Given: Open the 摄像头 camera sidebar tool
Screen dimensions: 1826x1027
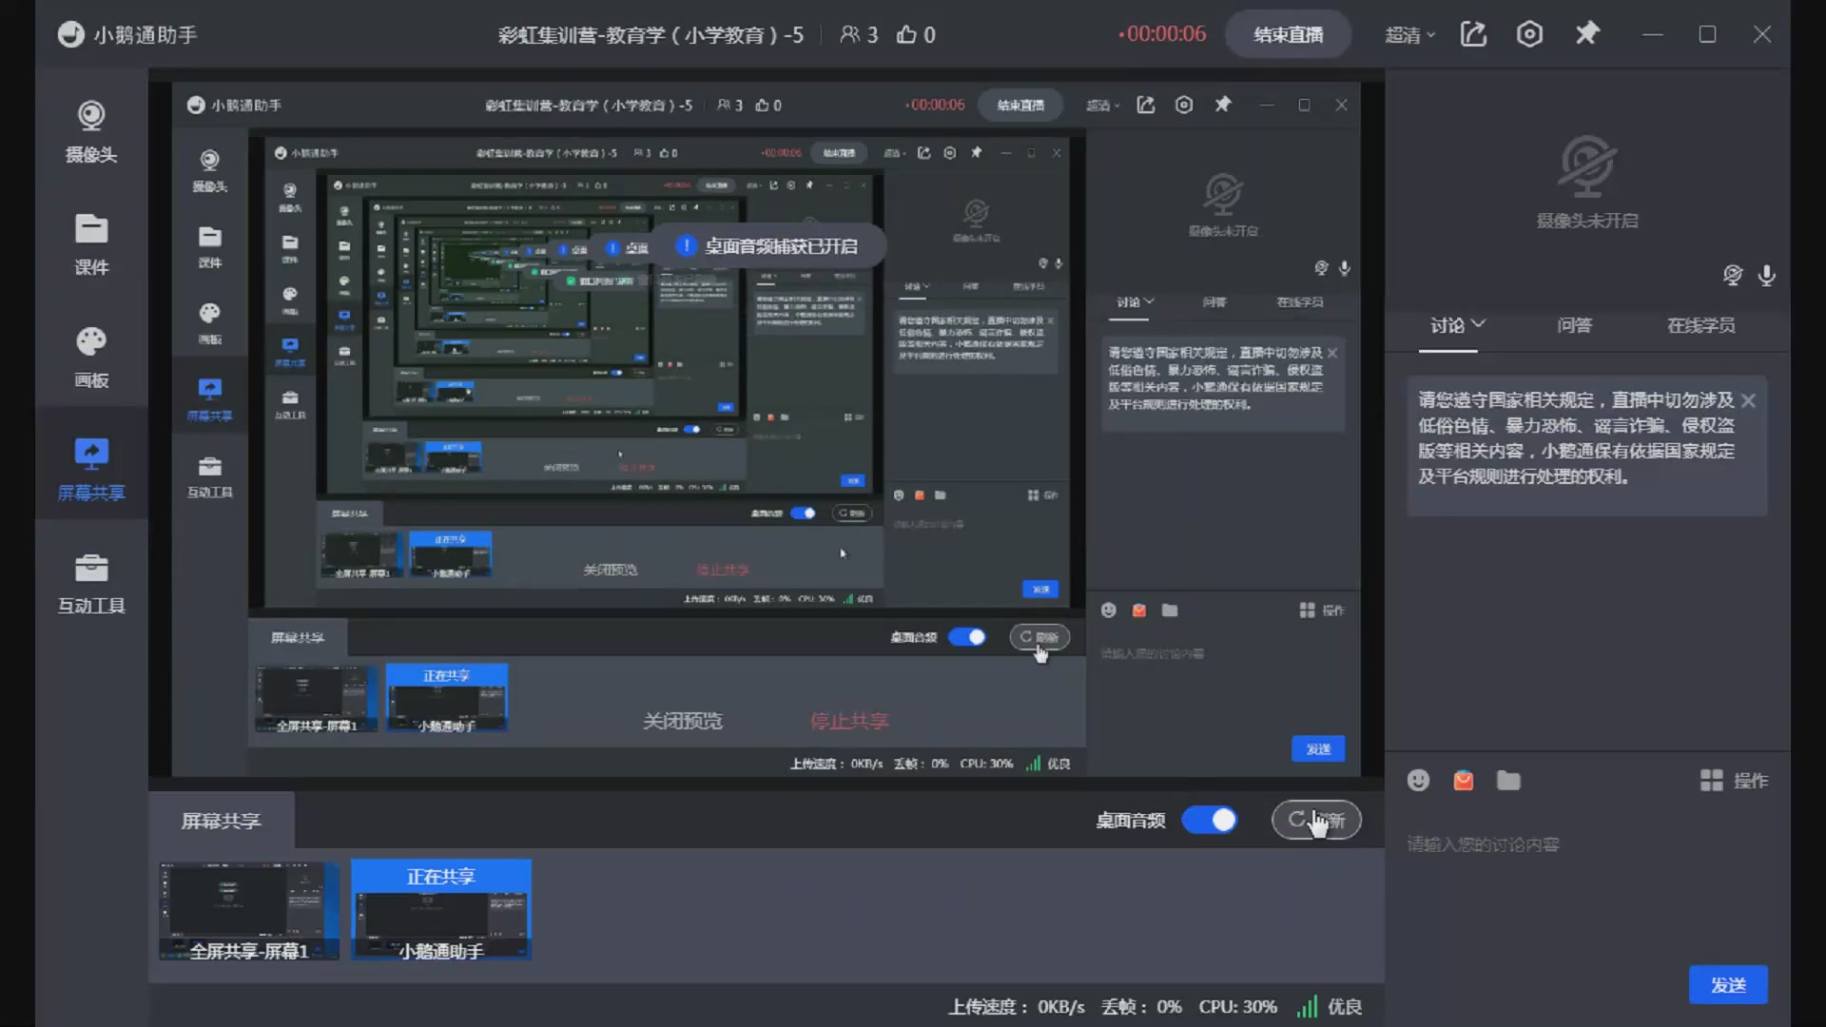Looking at the screenshot, I should pyautogui.click(x=91, y=132).
